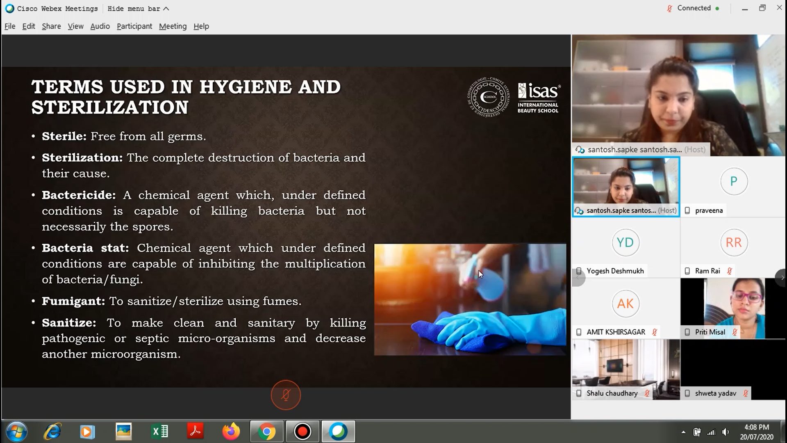
Task: Open Excel from the taskbar
Action: point(159,432)
